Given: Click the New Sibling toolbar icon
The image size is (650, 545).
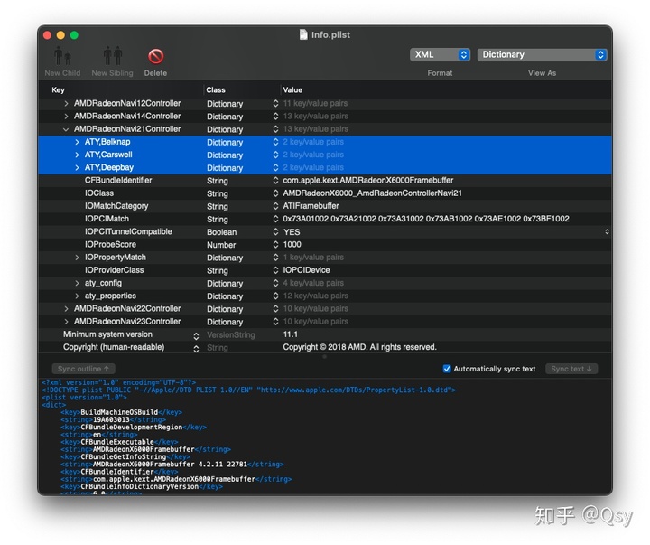Looking at the screenshot, I should pos(112,56).
